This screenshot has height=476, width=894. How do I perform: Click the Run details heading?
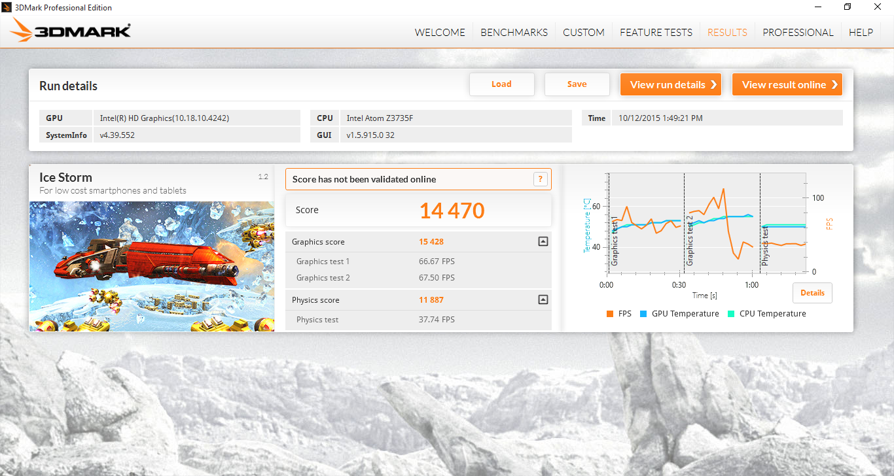68,86
